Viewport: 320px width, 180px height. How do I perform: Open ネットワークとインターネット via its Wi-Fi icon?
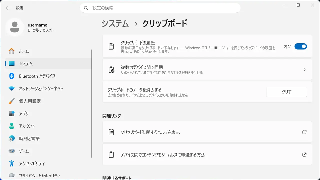pos(11,88)
